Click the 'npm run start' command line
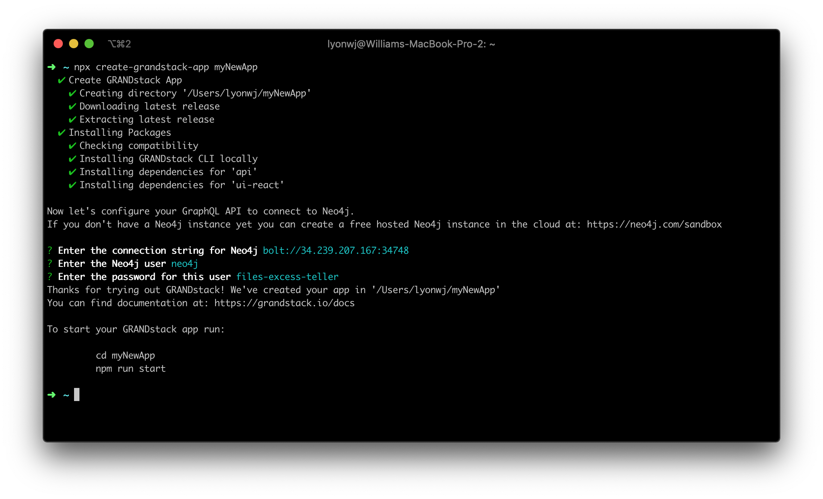Viewport: 823px width, 499px height. click(x=131, y=369)
